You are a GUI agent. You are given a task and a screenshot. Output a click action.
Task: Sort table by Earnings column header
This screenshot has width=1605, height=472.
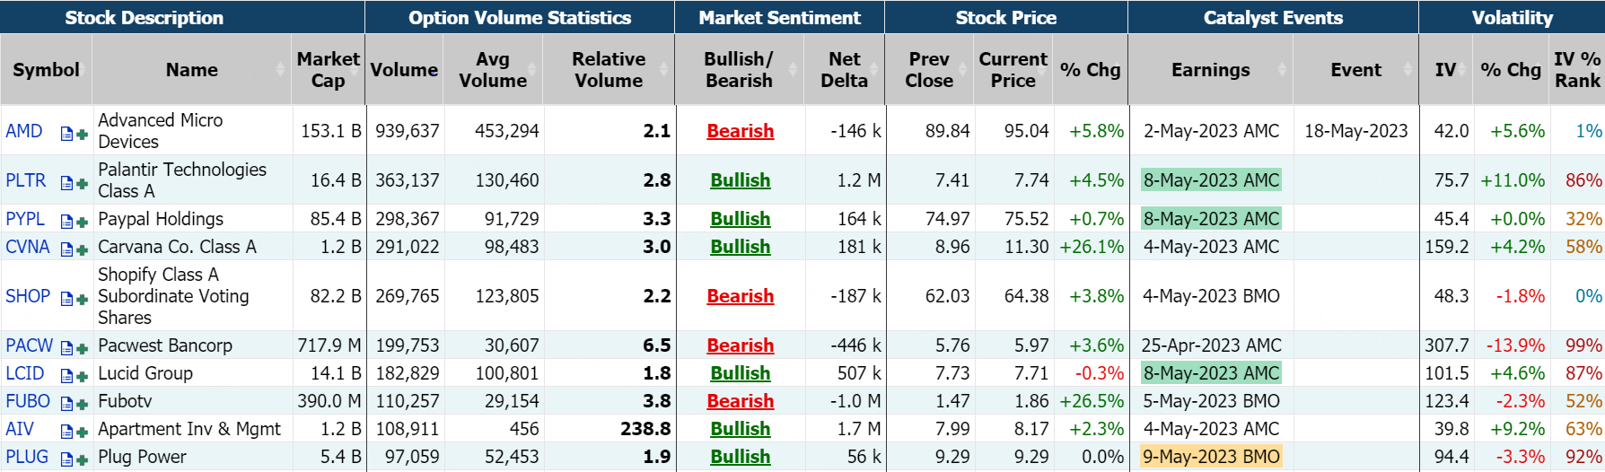pyautogui.click(x=1210, y=70)
